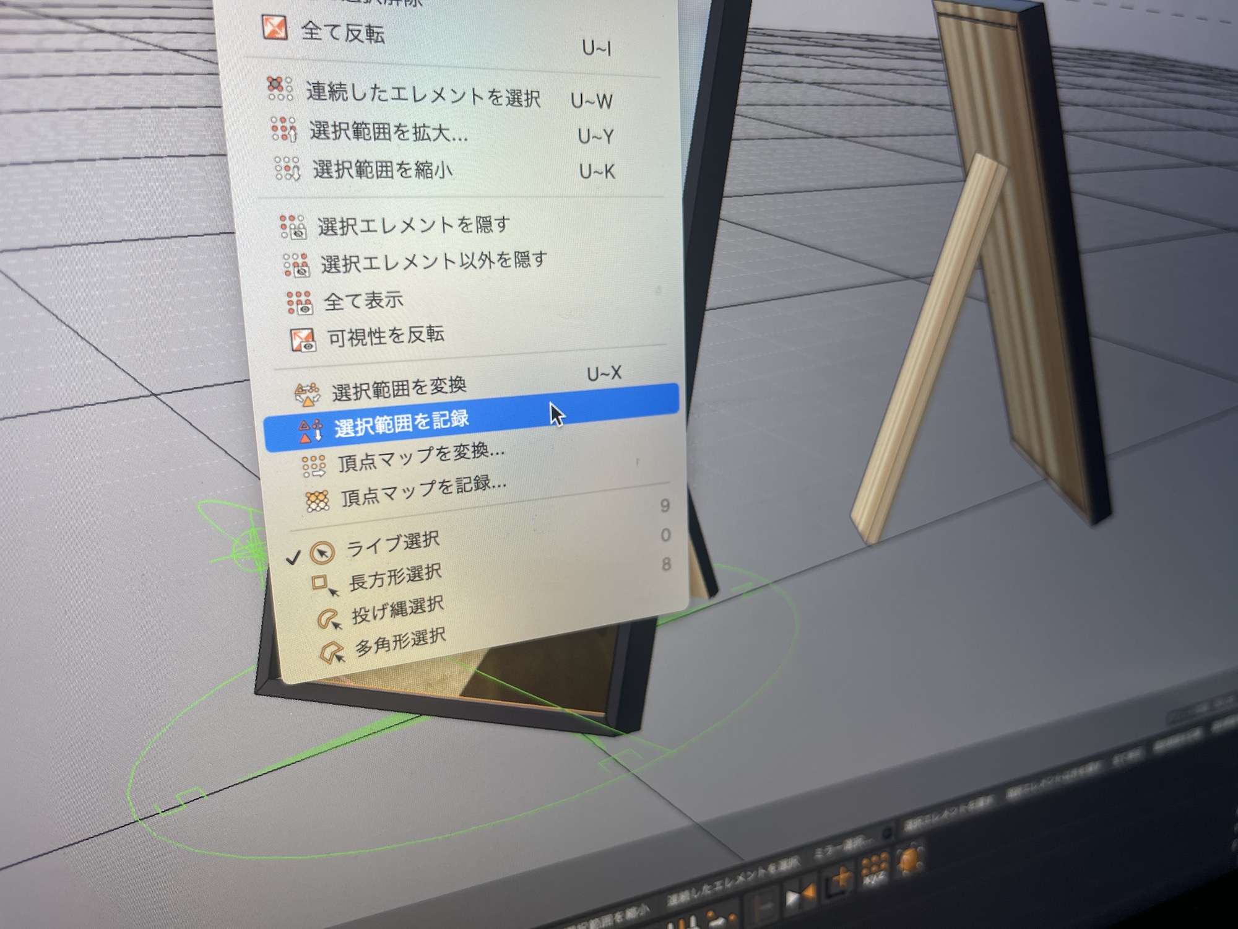The height and width of the screenshot is (929, 1238).
Task: Click 可視性を反転 invert visibility item
Action: click(x=385, y=336)
